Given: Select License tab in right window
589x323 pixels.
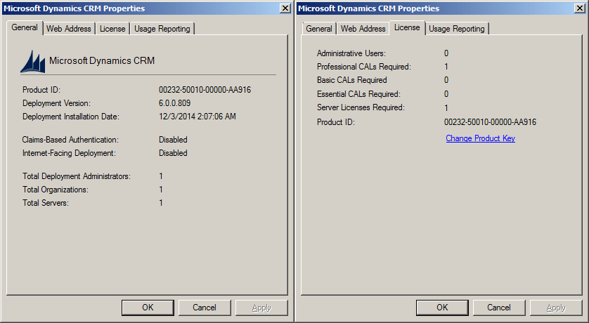Looking at the screenshot, I should pos(407,28).
